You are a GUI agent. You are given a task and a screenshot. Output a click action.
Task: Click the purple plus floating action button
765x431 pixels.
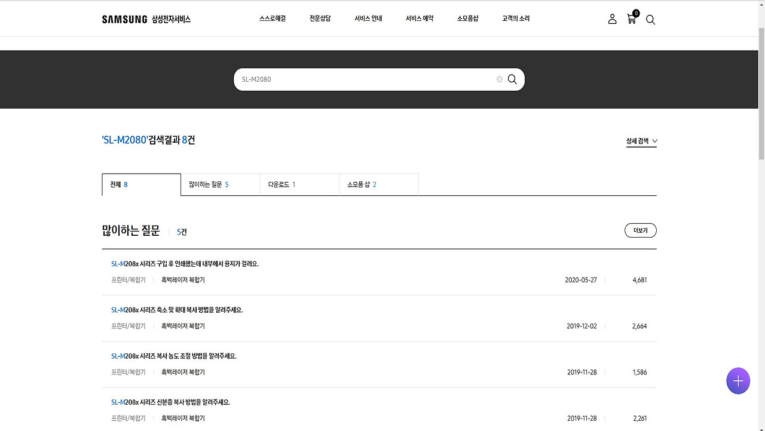tap(738, 380)
